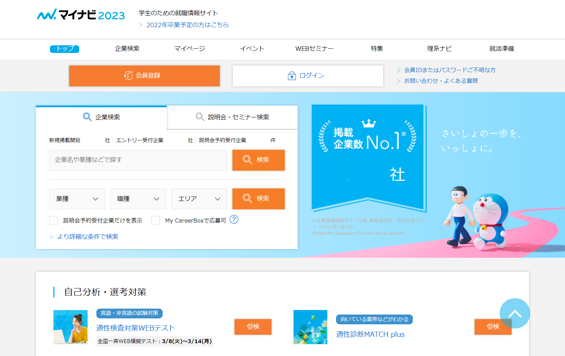Select the トップ navigation item

coord(65,49)
